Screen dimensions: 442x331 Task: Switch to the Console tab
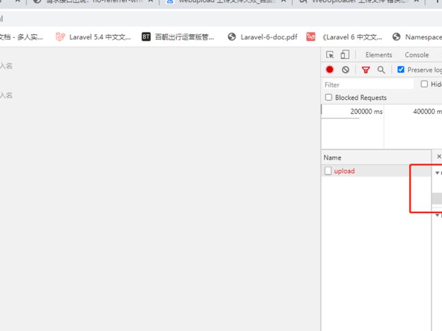(x=417, y=55)
